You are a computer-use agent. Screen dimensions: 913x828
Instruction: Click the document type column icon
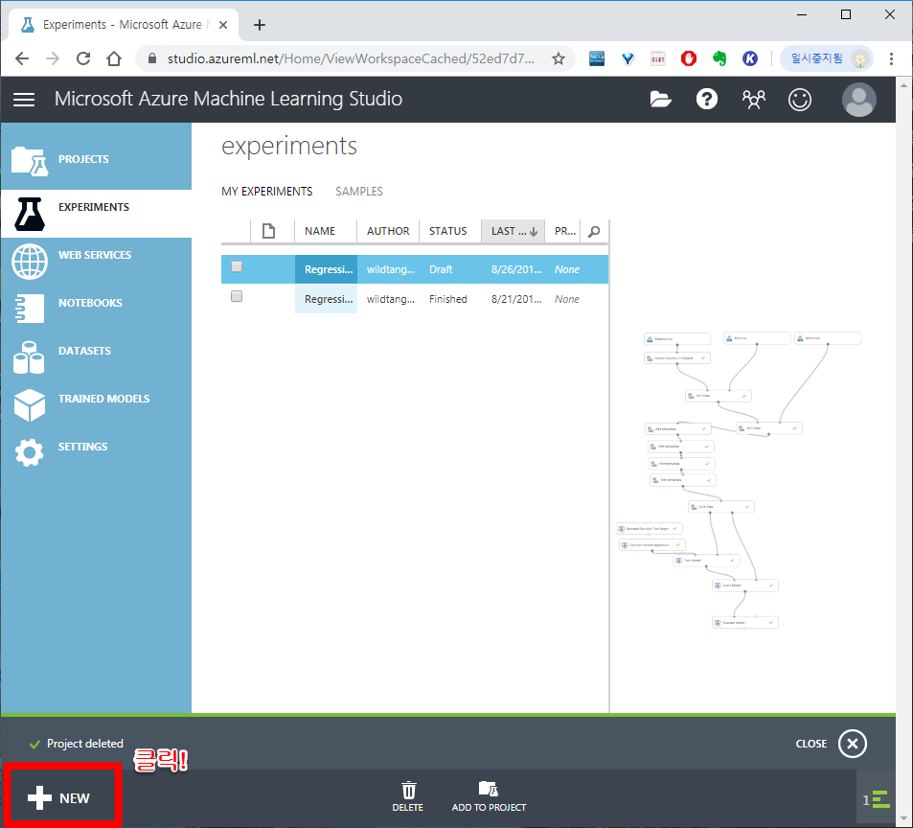click(x=268, y=231)
